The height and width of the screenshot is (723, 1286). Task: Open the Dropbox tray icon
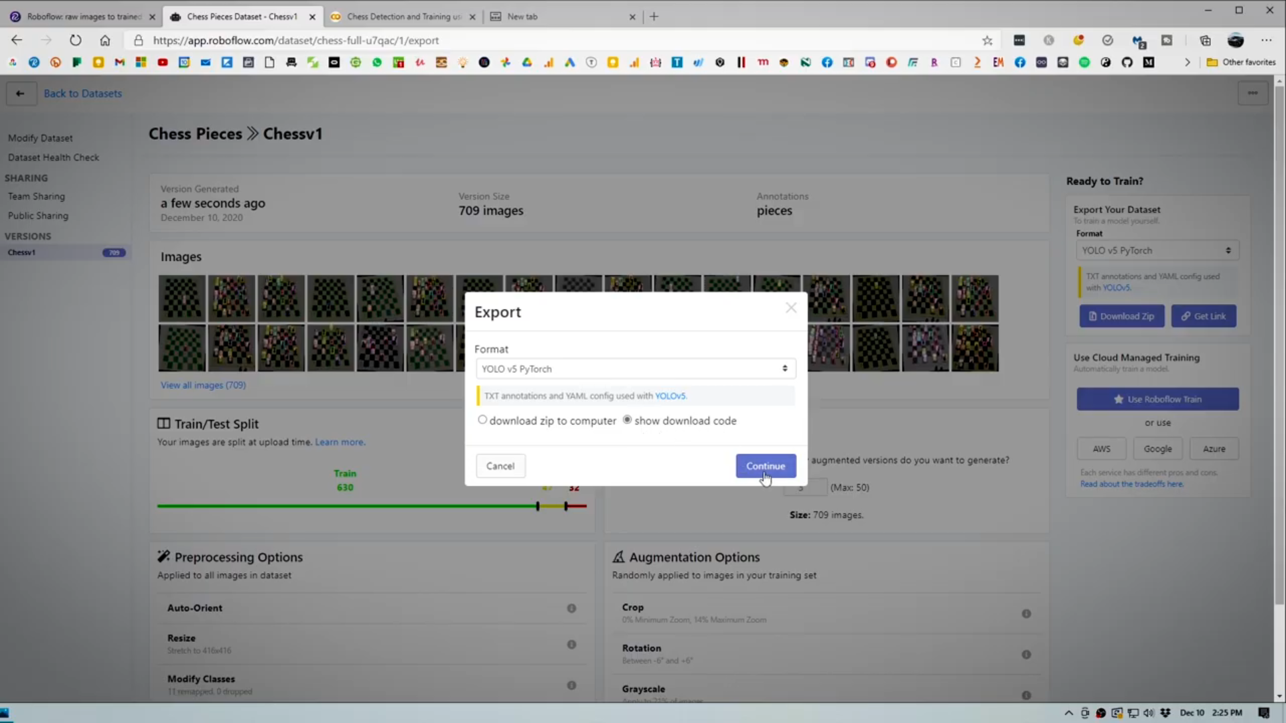point(1165,713)
